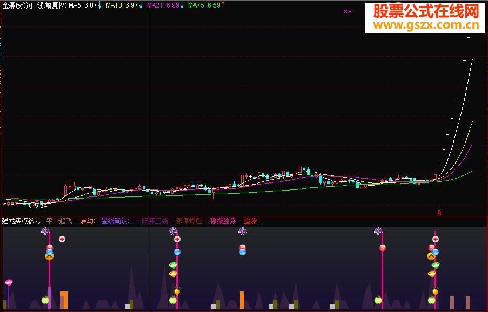Click the yellow arrow ball on the leftmost magenta line
Viewport: 488px width, 312px height.
click(50, 257)
